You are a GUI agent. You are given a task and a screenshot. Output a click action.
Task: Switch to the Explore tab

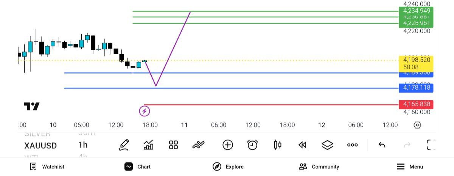[x=228, y=167]
